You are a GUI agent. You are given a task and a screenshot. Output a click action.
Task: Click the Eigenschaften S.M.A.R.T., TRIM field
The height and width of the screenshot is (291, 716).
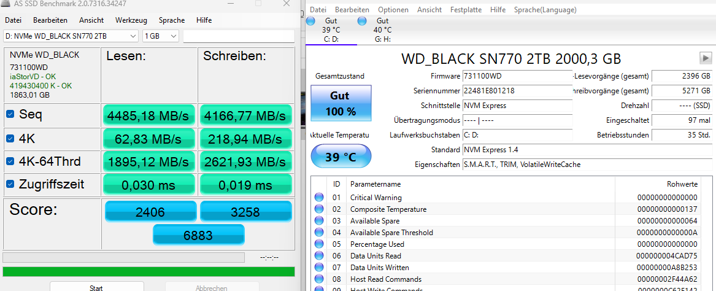(x=587, y=165)
